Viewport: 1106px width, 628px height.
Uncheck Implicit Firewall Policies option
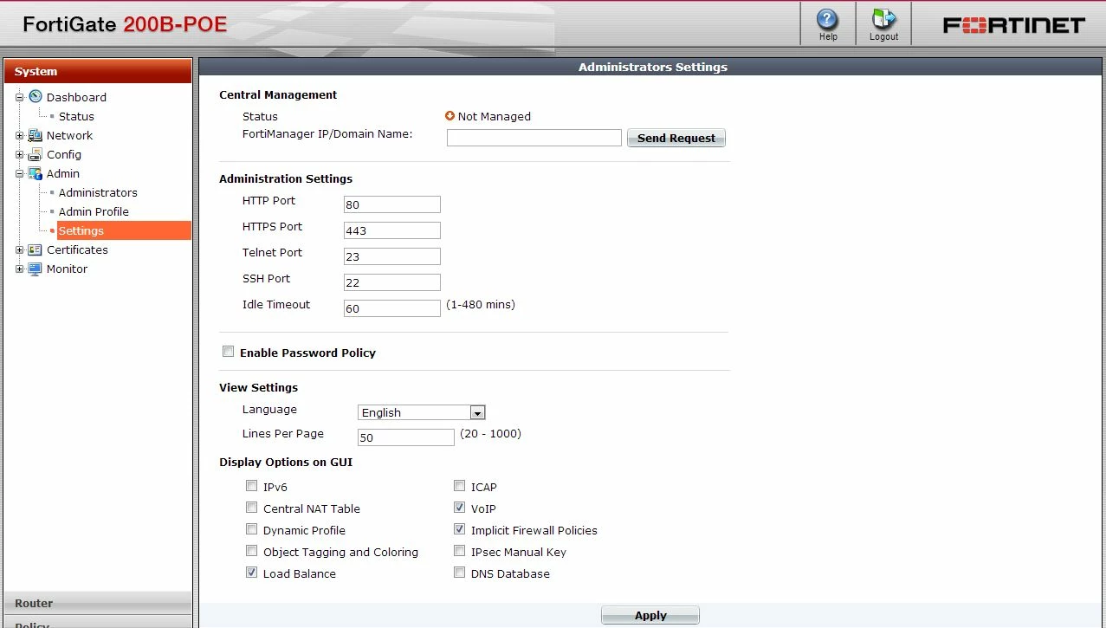460,529
